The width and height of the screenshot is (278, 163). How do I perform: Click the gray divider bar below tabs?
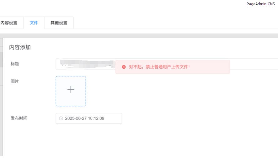click(139, 35)
